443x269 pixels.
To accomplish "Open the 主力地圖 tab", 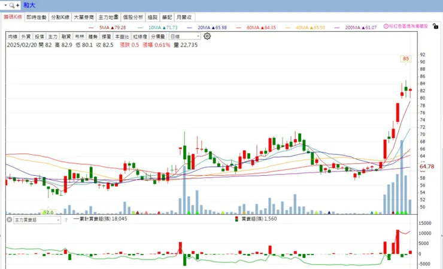I will click(108, 17).
